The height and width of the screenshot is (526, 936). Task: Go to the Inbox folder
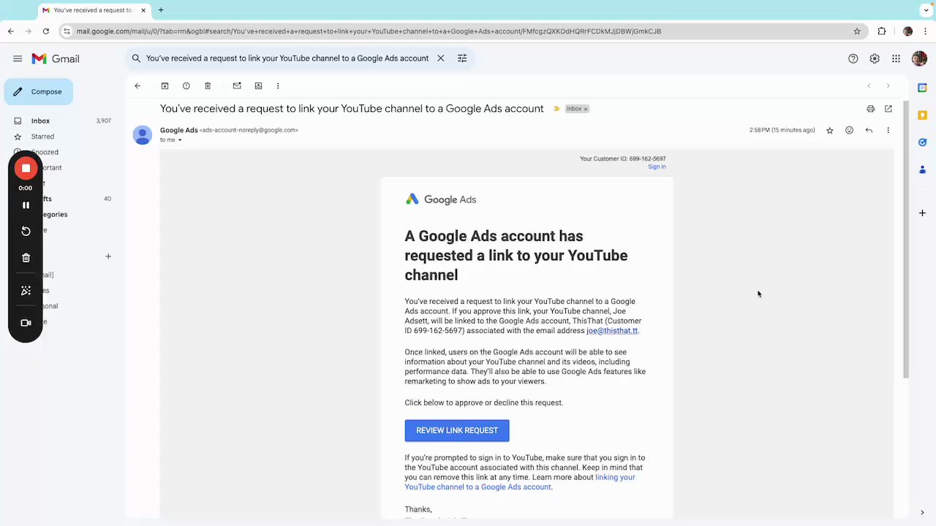coord(40,121)
